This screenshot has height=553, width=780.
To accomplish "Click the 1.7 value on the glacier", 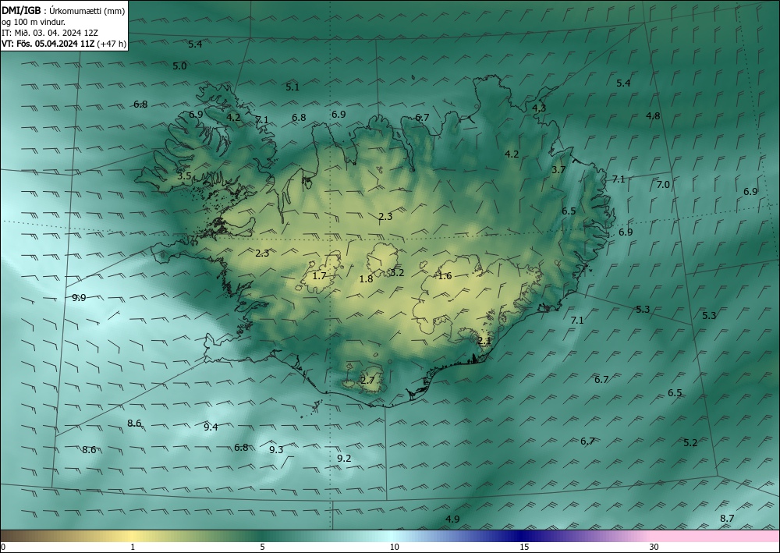I will (319, 275).
